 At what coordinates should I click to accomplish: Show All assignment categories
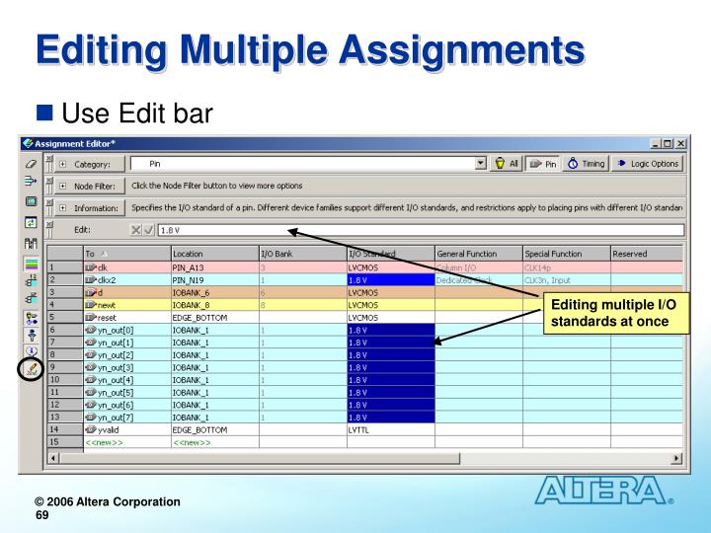click(x=506, y=164)
